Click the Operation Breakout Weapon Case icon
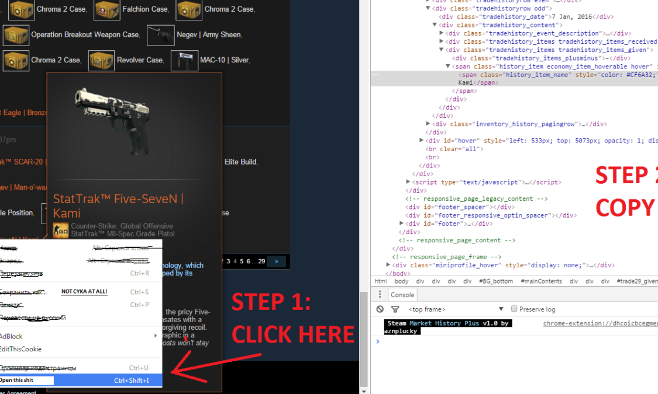 16,35
